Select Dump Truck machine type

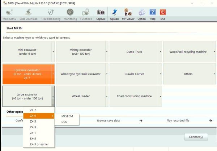pos(134,52)
